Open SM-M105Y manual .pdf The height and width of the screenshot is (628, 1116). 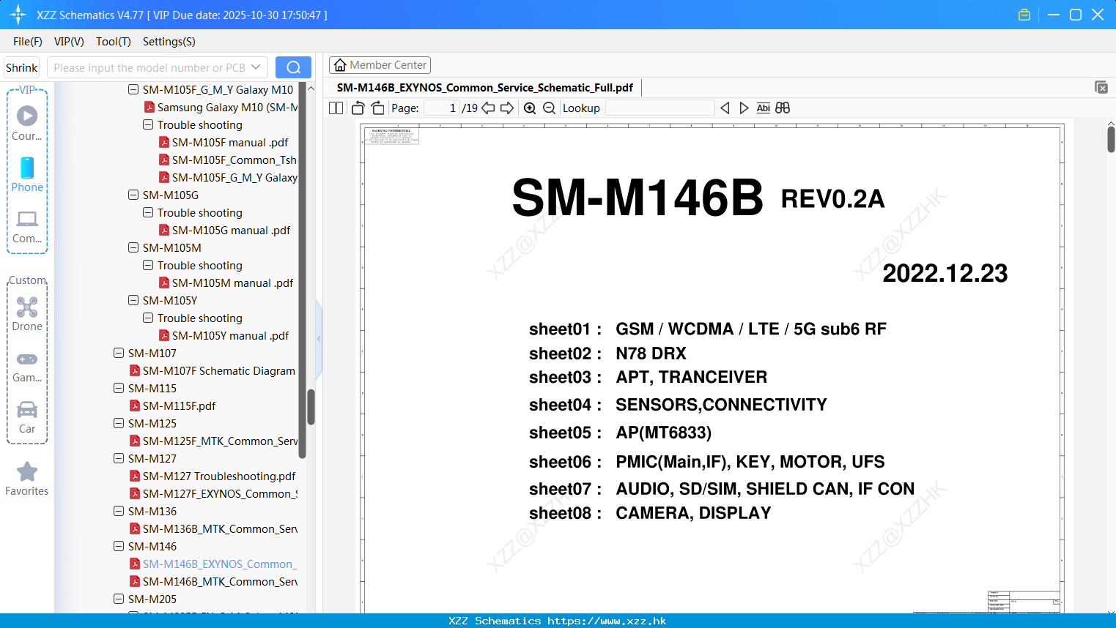230,336
